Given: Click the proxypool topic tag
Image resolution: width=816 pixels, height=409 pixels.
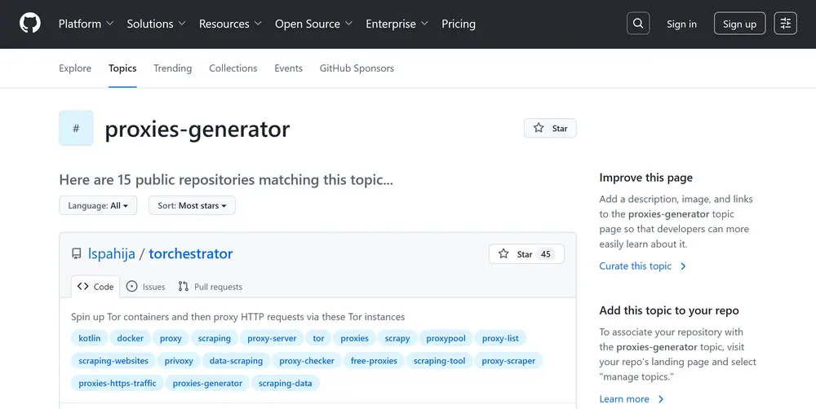Looking at the screenshot, I should tap(446, 338).
